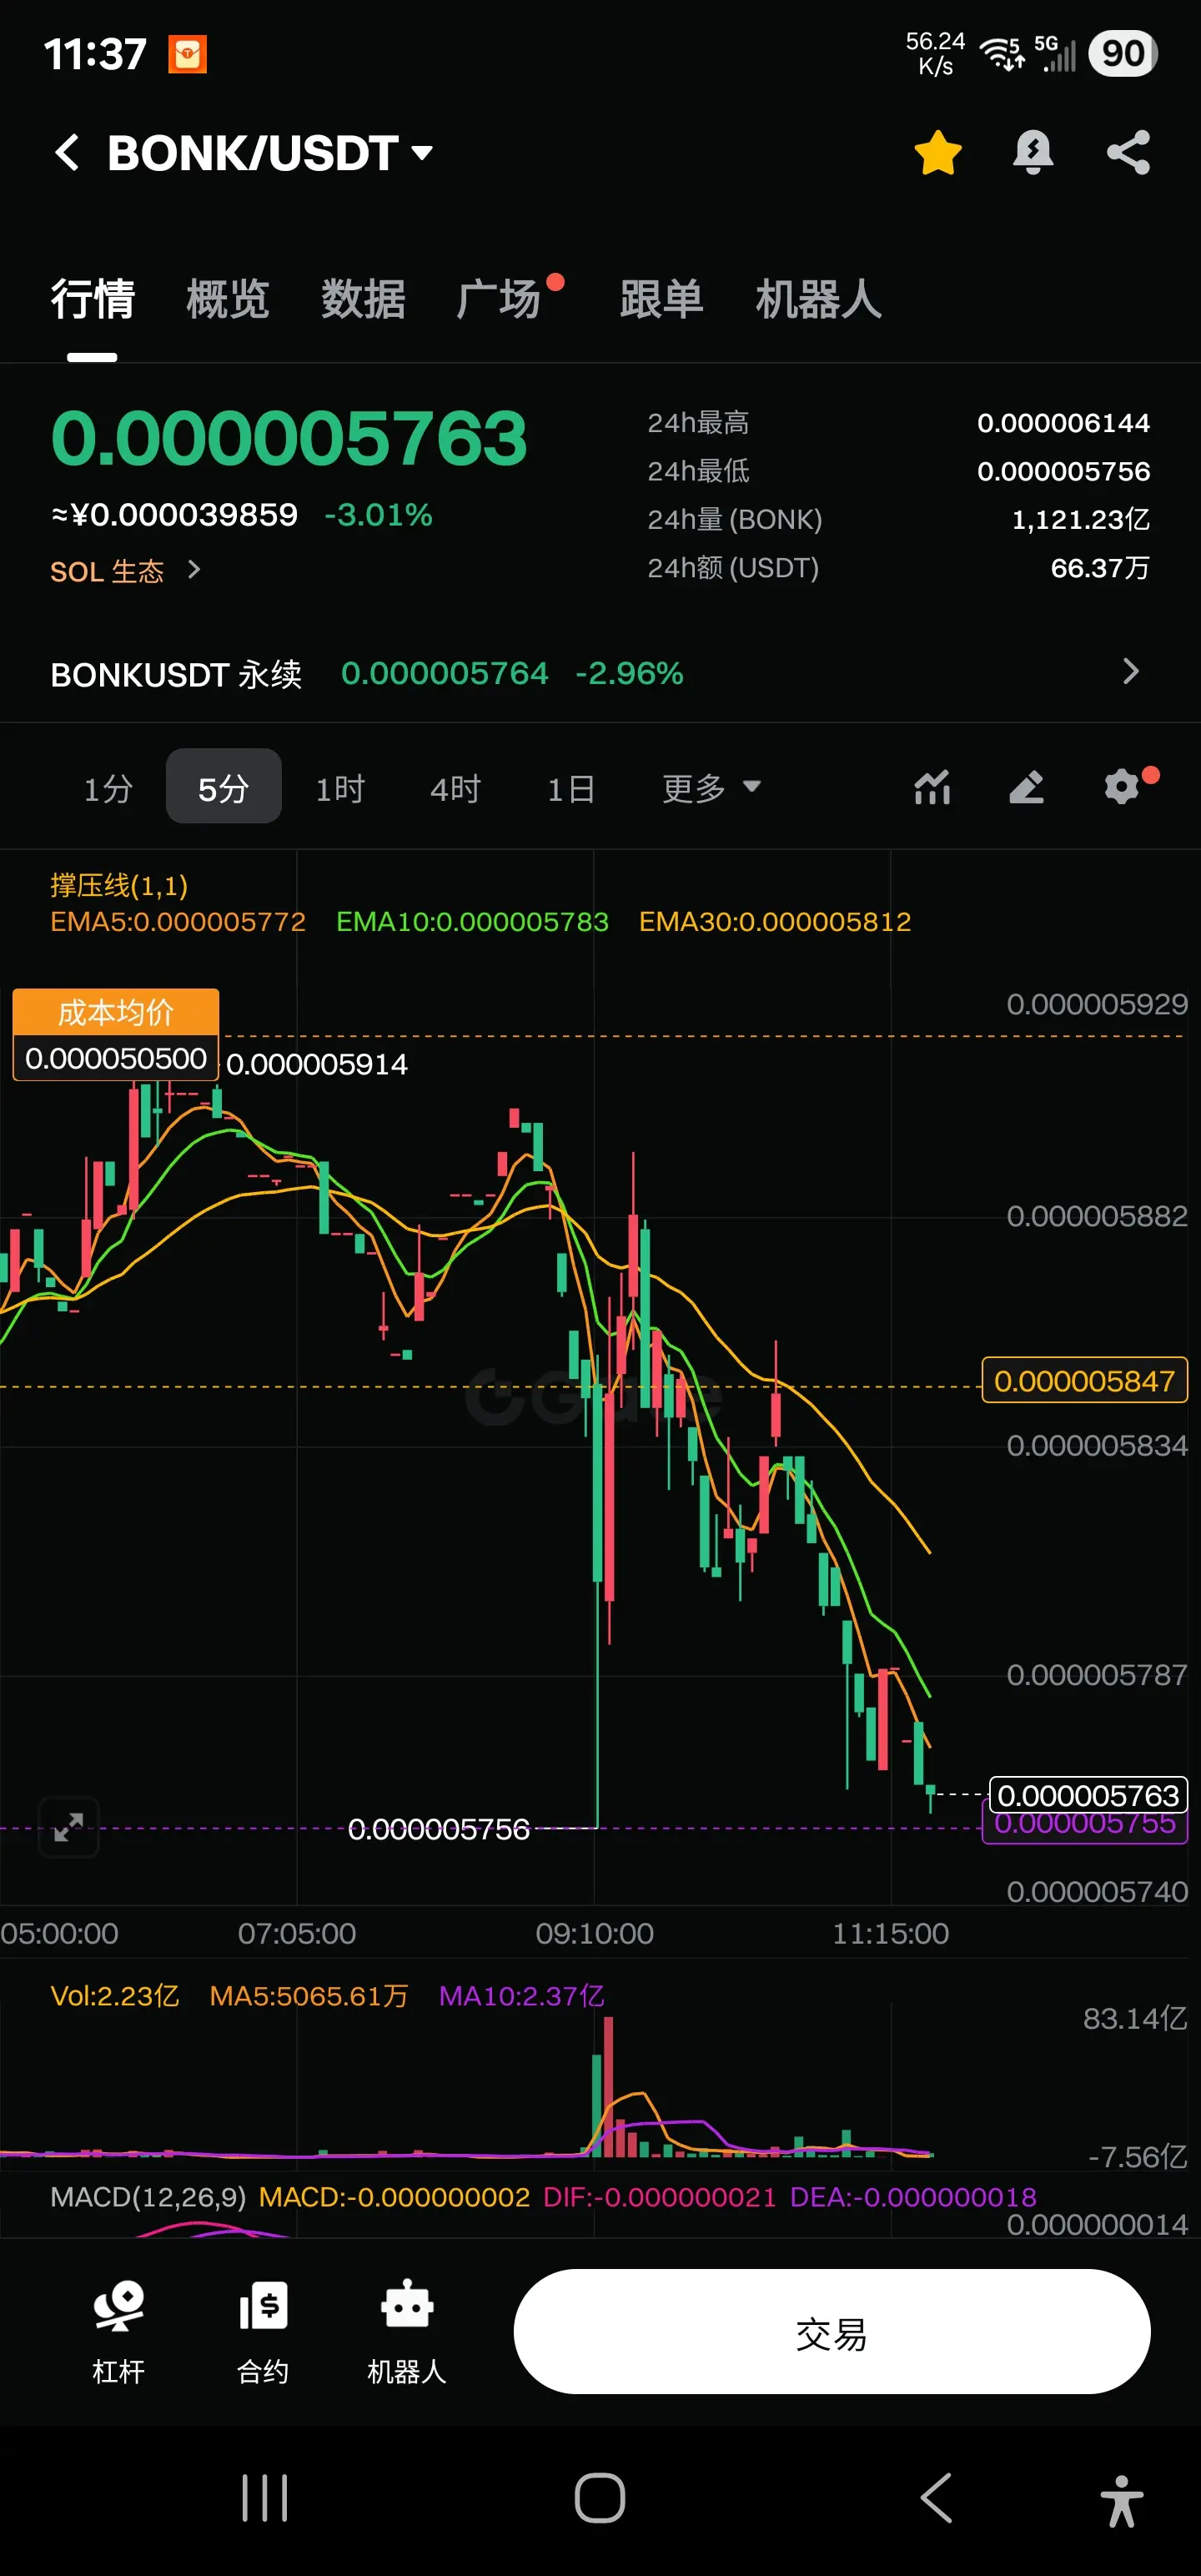Tap the Android navigation back button

point(936,2498)
